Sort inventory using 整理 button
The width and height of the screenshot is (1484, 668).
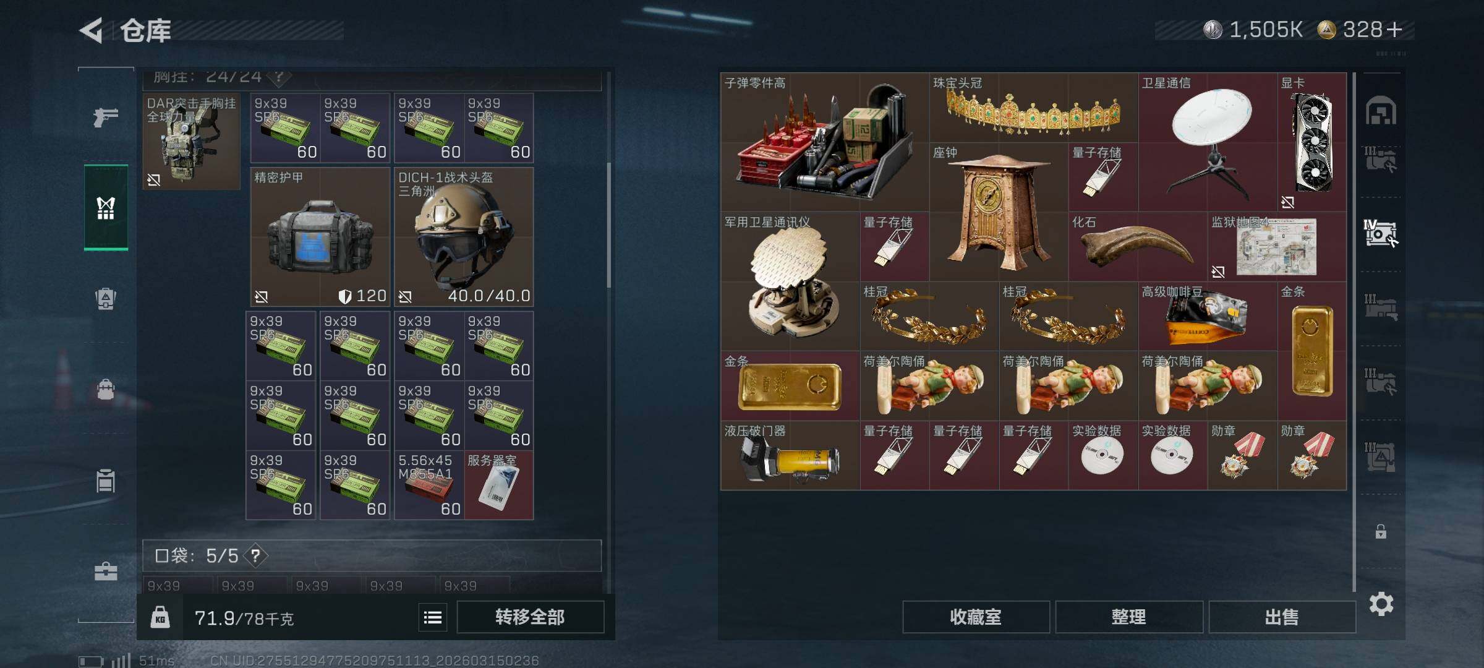(1129, 617)
